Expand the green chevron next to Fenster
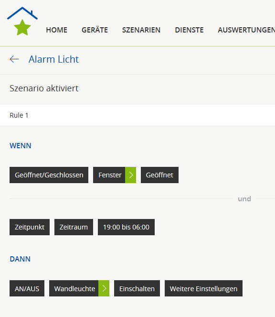275x317 pixels. (x=131, y=175)
